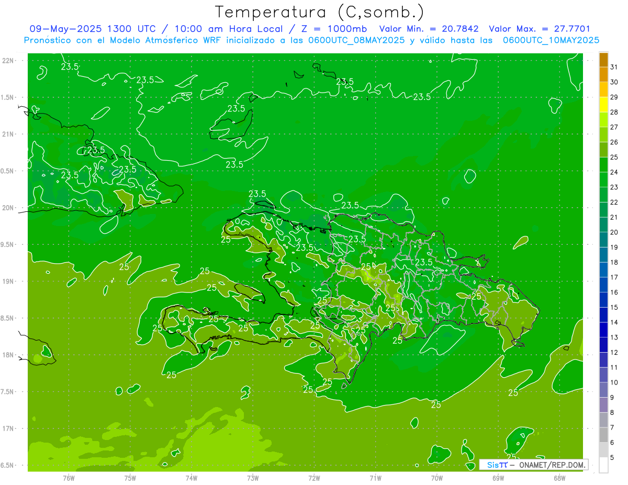Click the '19N' latitude axis label
Screen dimensions: 628x485
click(8, 281)
